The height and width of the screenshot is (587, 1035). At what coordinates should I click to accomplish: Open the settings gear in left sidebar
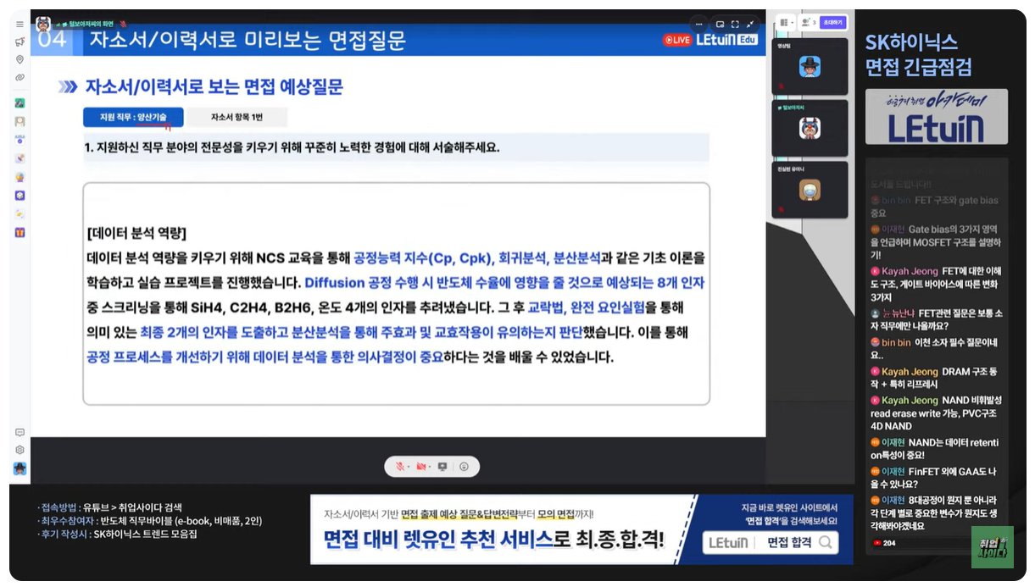pyautogui.click(x=19, y=450)
